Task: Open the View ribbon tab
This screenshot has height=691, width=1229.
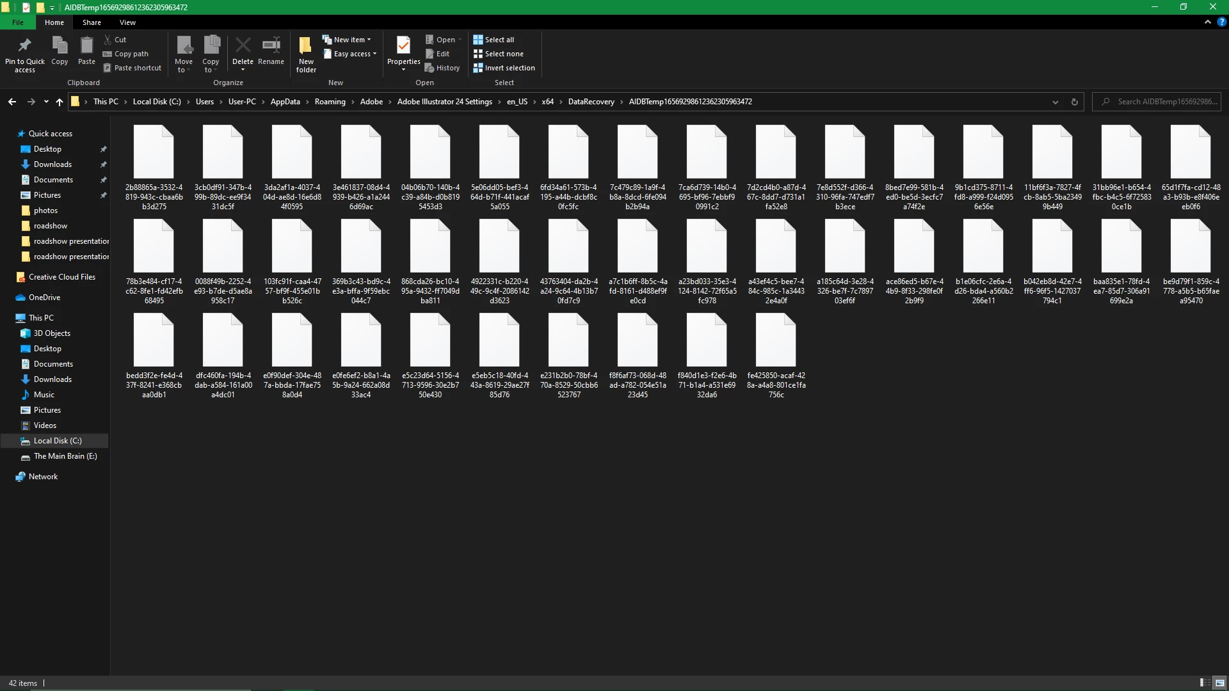Action: pos(127,22)
